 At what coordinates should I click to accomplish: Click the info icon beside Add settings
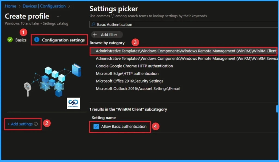(36, 124)
